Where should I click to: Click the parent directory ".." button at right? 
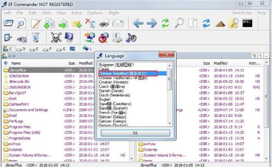click(266, 56)
